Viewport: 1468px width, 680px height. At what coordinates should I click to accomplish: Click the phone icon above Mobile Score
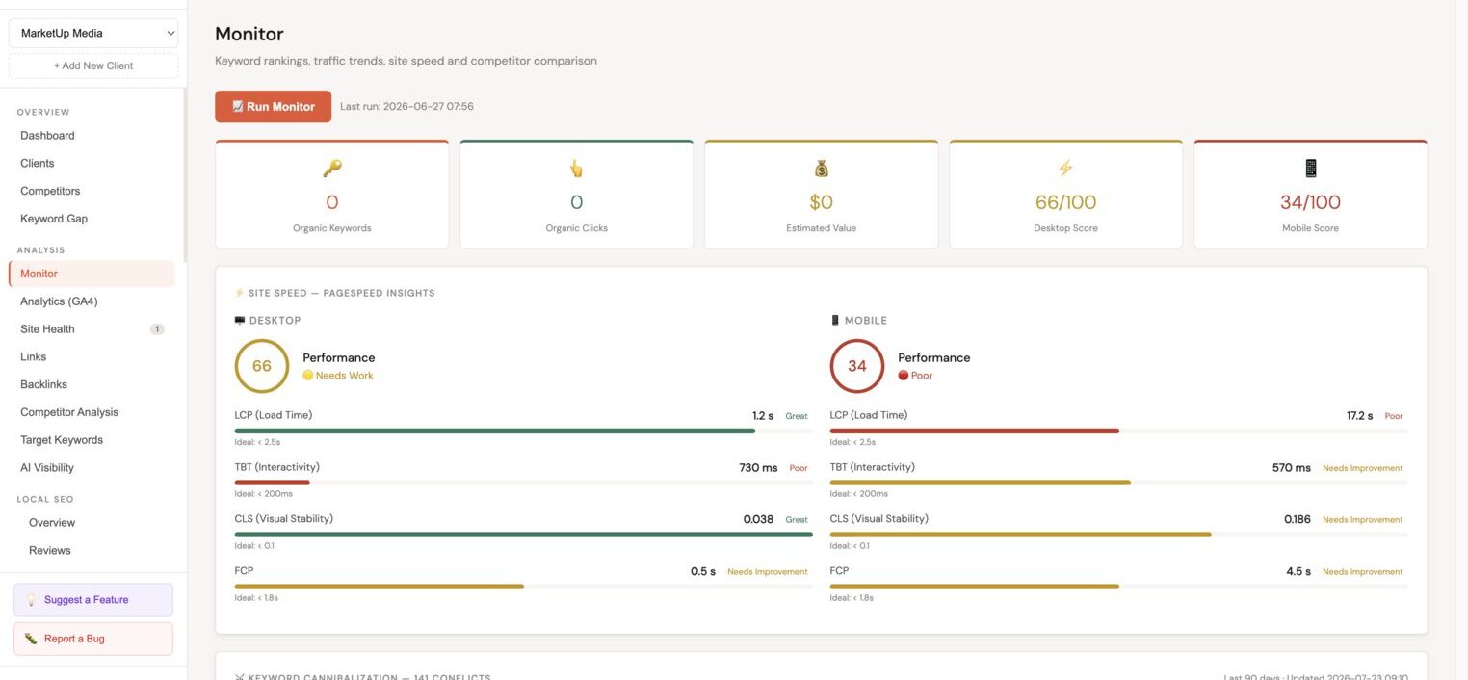(1310, 169)
